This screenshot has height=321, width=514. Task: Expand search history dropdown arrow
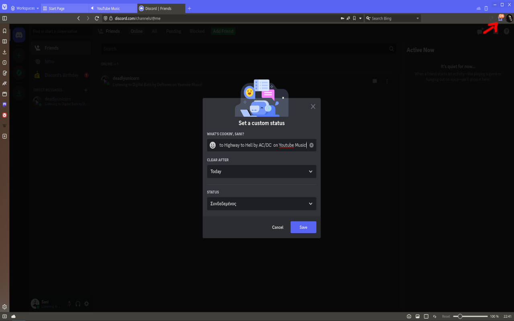(418, 18)
